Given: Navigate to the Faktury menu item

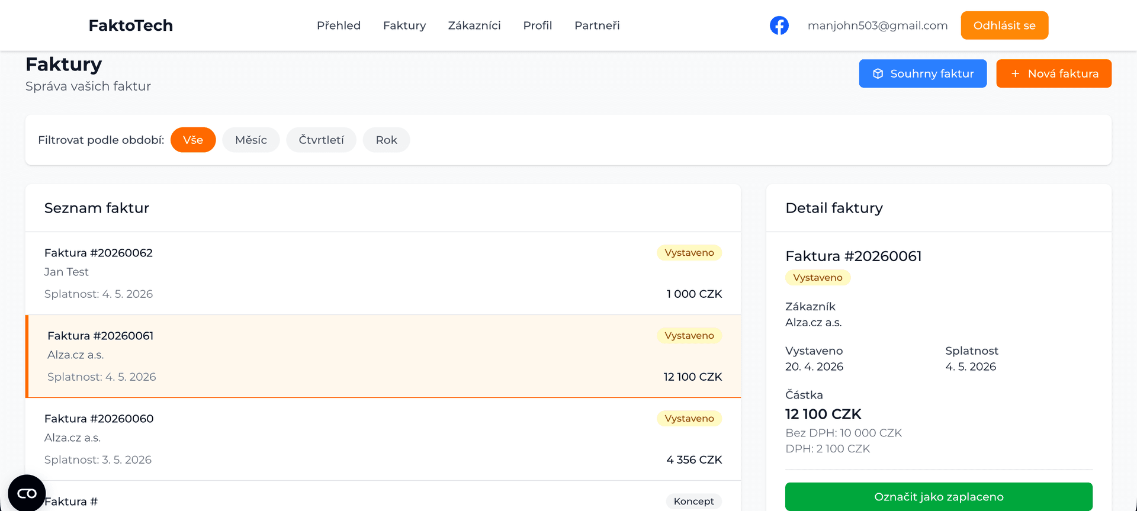Looking at the screenshot, I should 404,25.
